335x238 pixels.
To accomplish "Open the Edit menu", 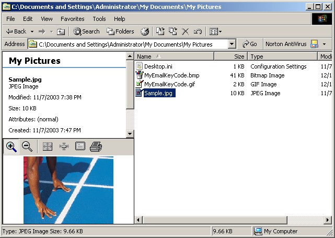I will click(28, 19).
